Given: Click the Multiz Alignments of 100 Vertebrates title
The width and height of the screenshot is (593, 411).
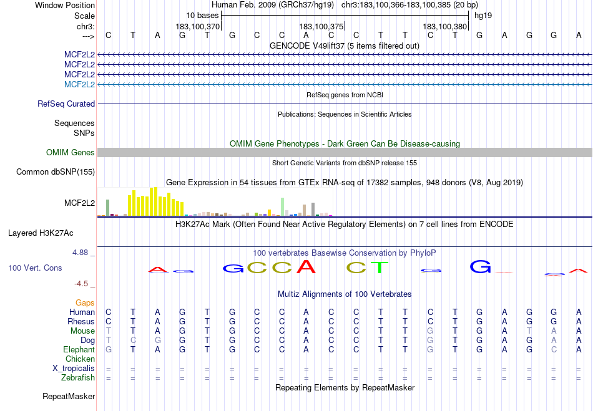Looking at the screenshot, I should [x=345, y=294].
